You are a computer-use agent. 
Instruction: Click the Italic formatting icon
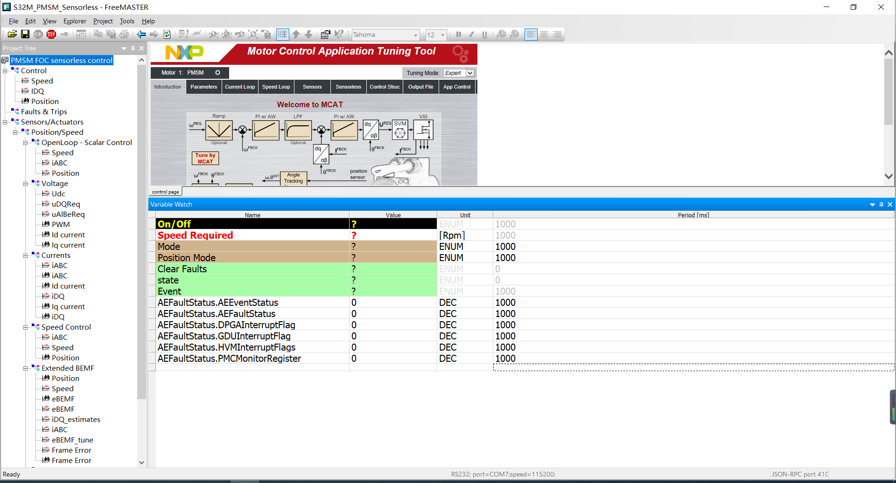click(x=471, y=34)
